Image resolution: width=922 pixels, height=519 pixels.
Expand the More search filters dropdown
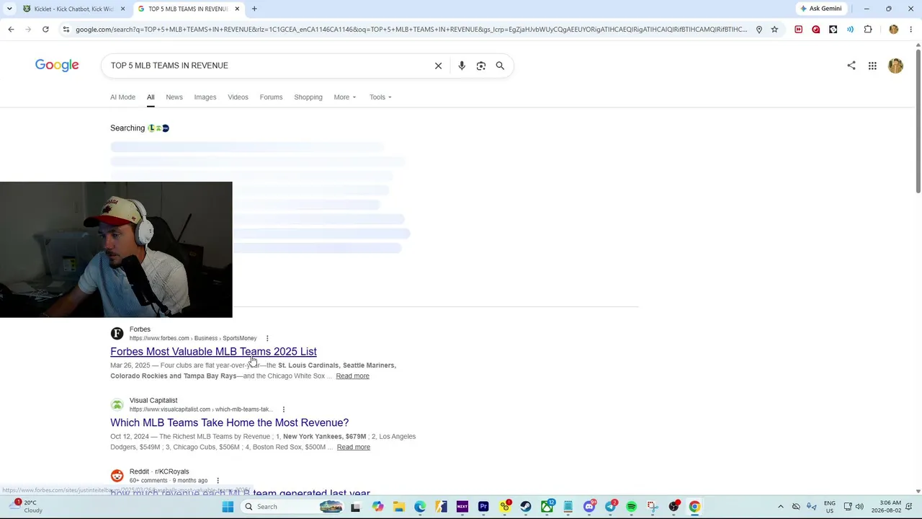[344, 97]
